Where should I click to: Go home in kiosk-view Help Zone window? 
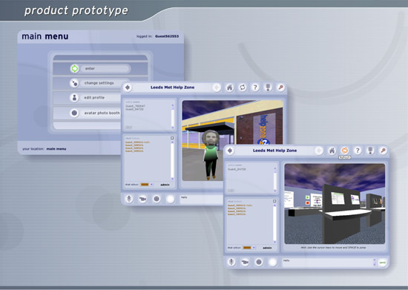pyautogui.click(x=332, y=151)
